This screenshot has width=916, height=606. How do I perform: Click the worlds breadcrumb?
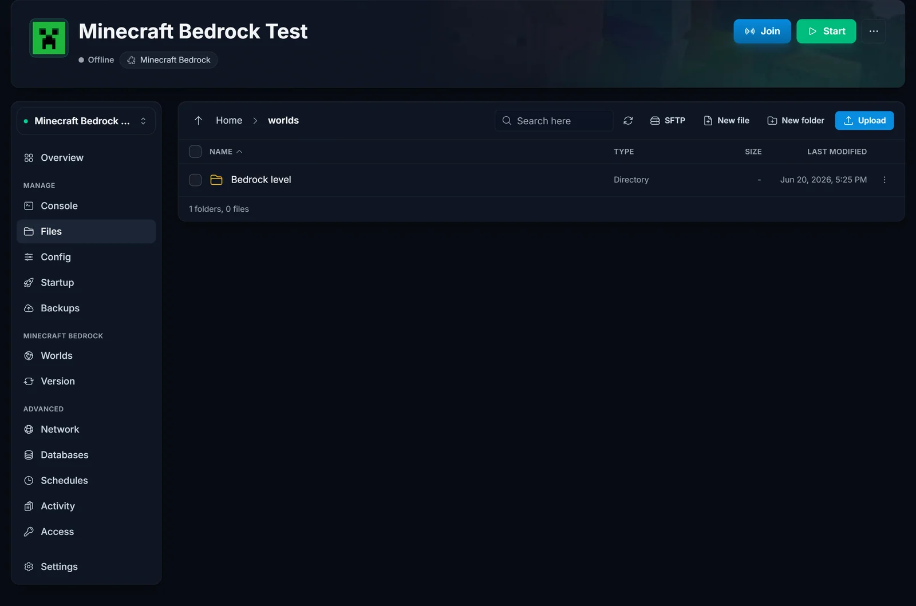[x=283, y=121]
